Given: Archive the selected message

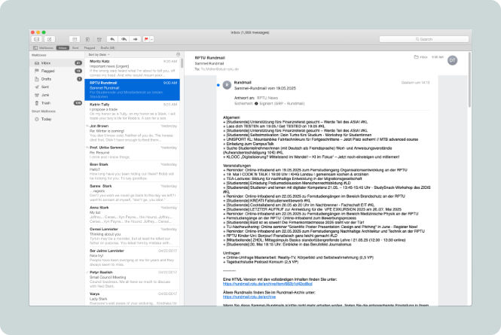Looking at the screenshot, I should click(x=74, y=38).
